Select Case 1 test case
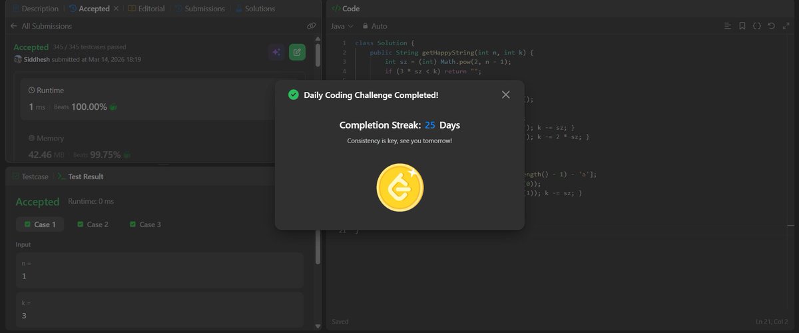 click(x=40, y=224)
